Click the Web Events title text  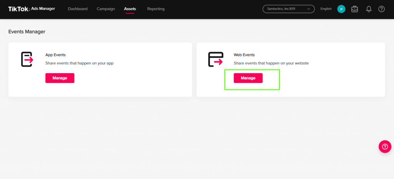(244, 55)
